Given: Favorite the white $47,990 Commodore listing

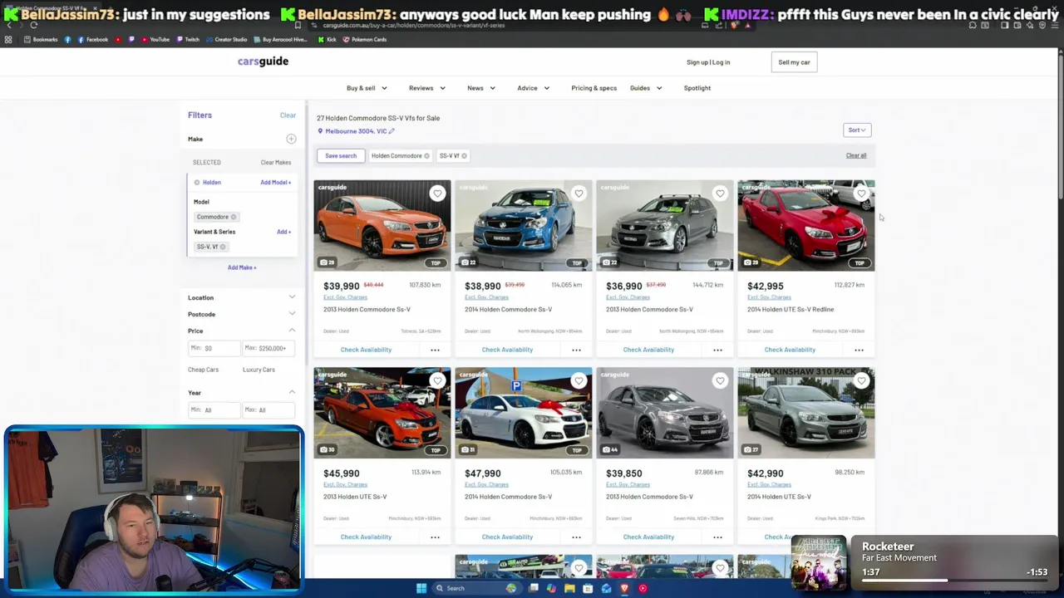Looking at the screenshot, I should (x=579, y=380).
